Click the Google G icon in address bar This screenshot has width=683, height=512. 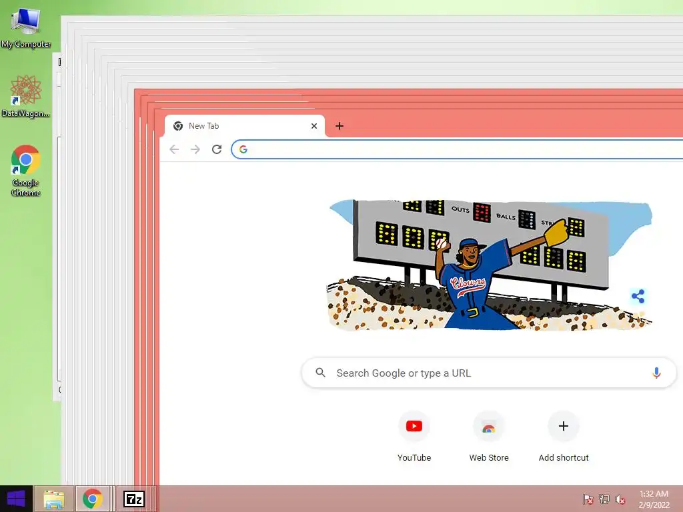pos(243,149)
